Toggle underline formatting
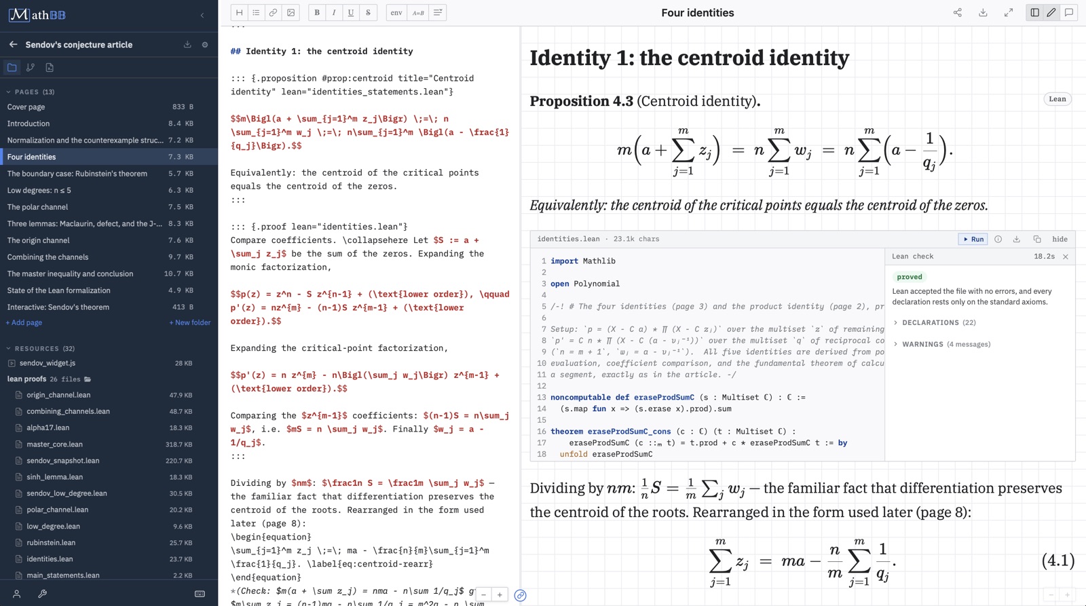The width and height of the screenshot is (1086, 606). click(351, 12)
